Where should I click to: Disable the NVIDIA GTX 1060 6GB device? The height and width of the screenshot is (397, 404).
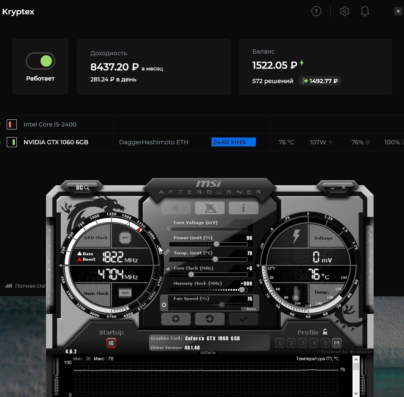coord(12,142)
